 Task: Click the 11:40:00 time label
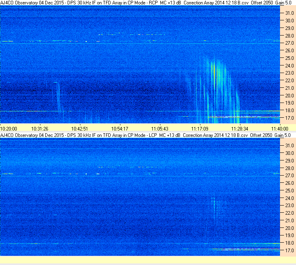tap(280, 129)
